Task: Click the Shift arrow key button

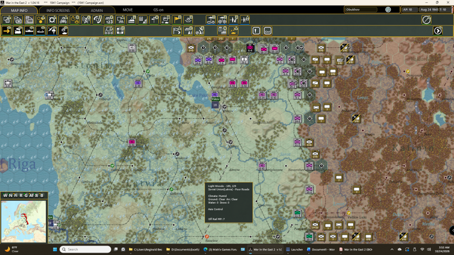Action: point(256,30)
